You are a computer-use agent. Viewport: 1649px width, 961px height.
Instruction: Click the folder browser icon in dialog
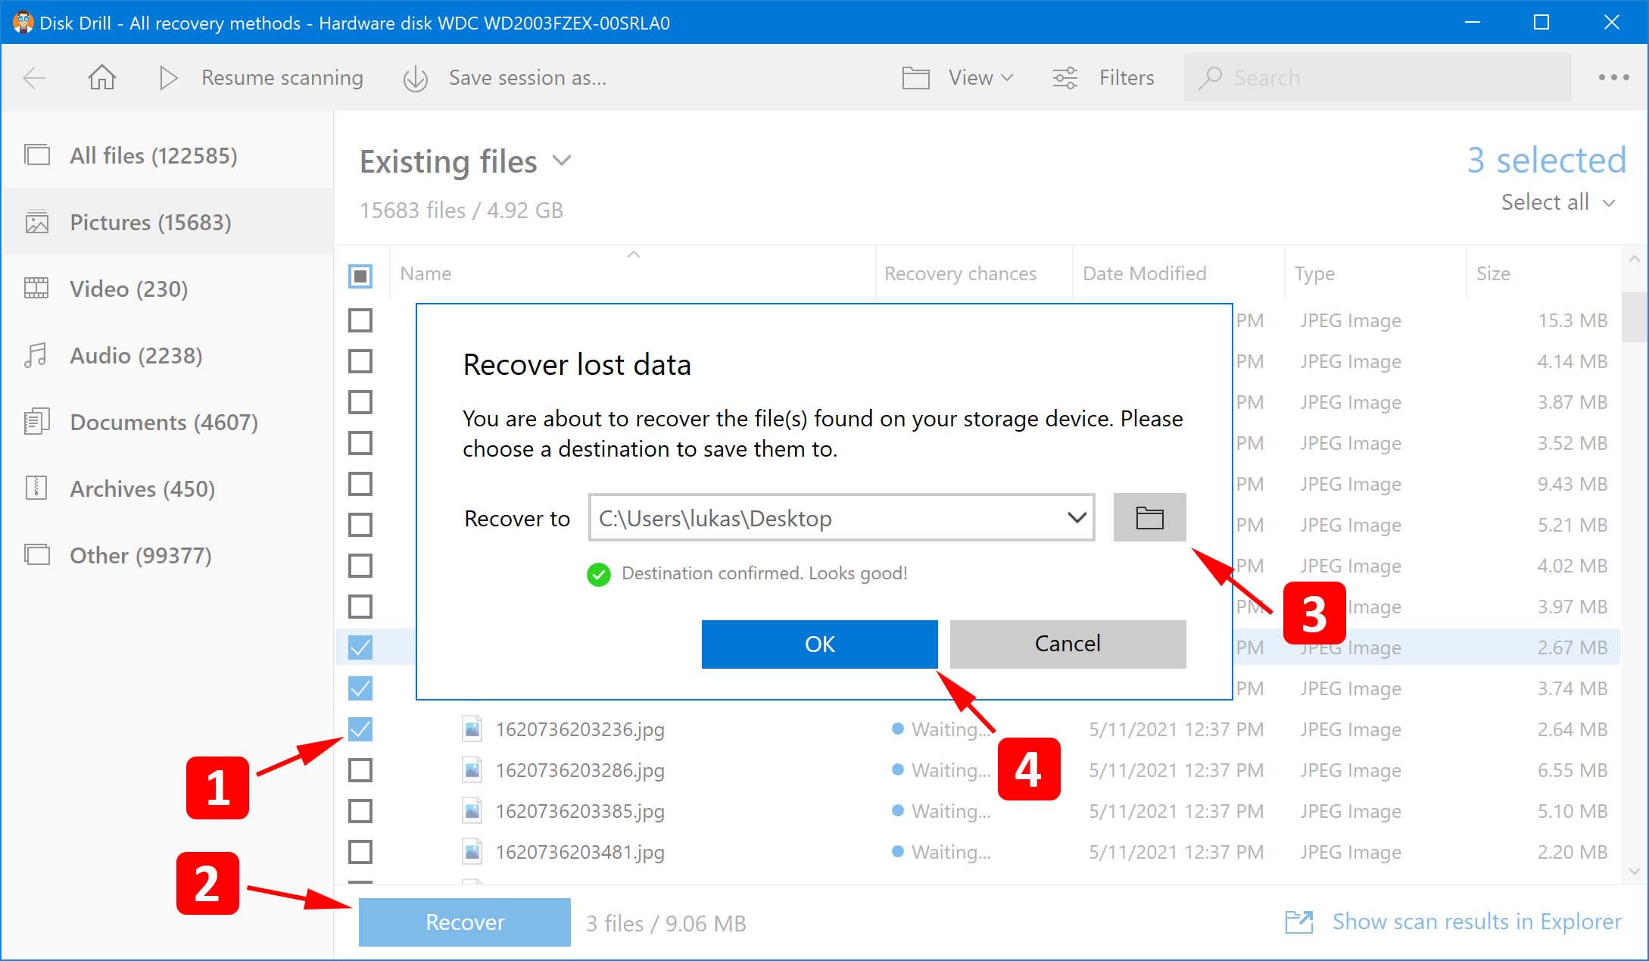click(x=1148, y=517)
